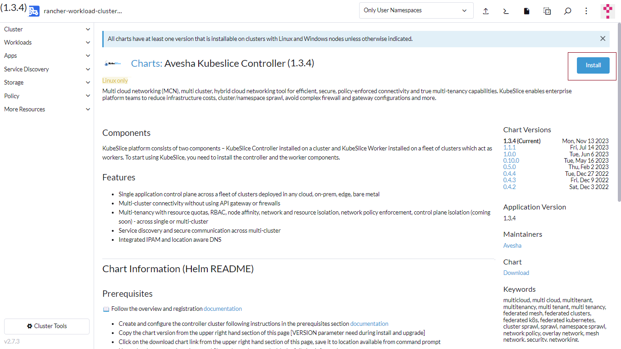Open the kubectl shell icon
The width and height of the screenshot is (621, 349).
506,11
